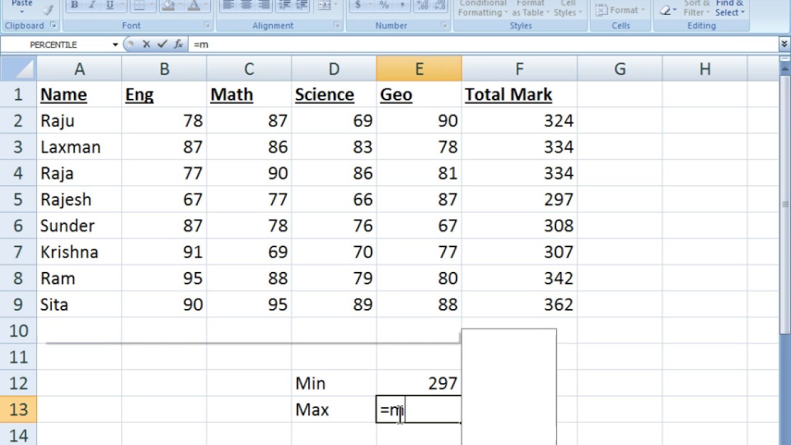Click the Select All corner triangle

[18, 69]
